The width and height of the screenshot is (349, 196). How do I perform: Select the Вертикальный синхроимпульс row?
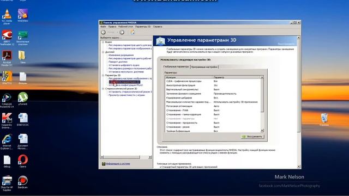point(213,89)
